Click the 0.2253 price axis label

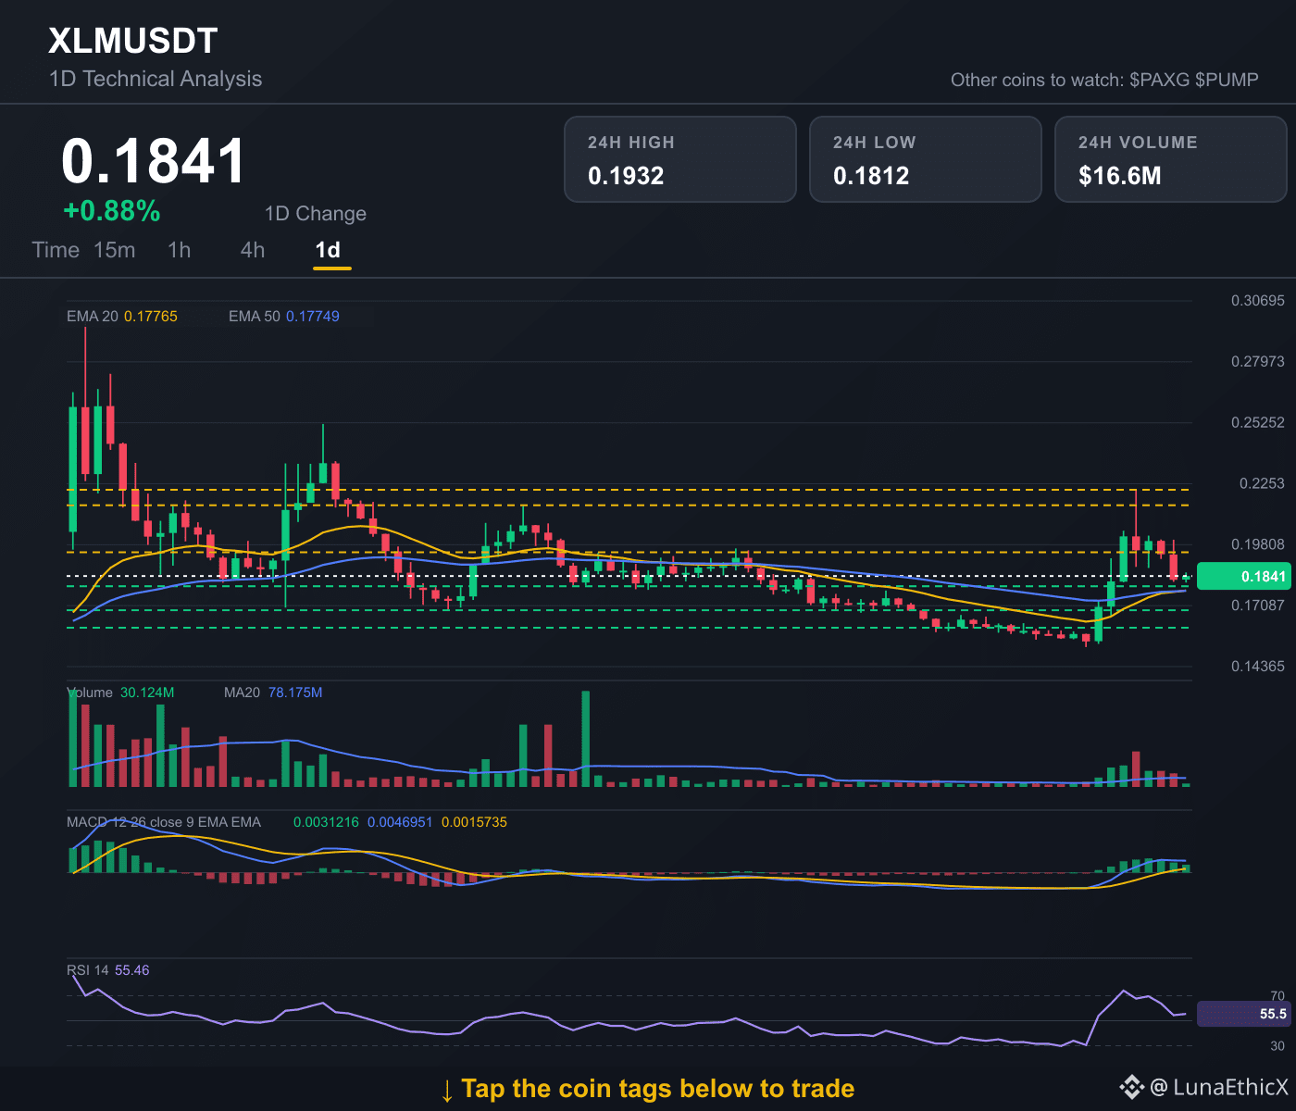tap(1262, 483)
